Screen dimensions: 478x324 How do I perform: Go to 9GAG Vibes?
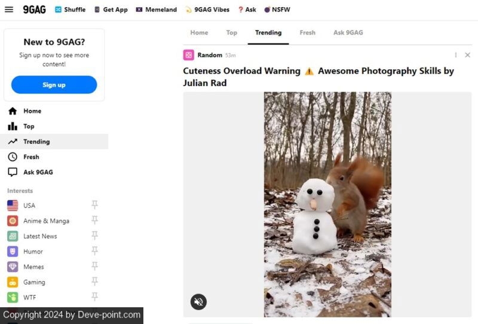tap(207, 10)
